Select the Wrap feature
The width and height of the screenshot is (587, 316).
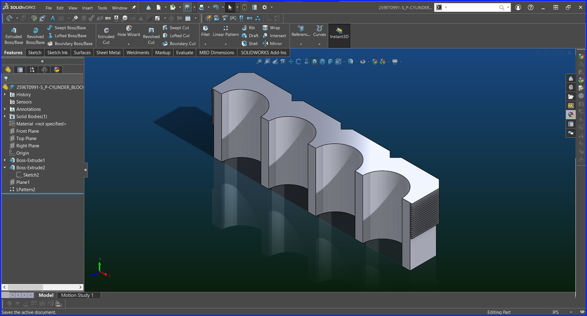click(271, 28)
